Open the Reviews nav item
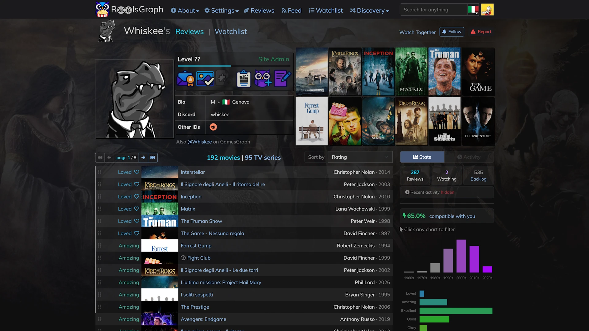 (259, 10)
